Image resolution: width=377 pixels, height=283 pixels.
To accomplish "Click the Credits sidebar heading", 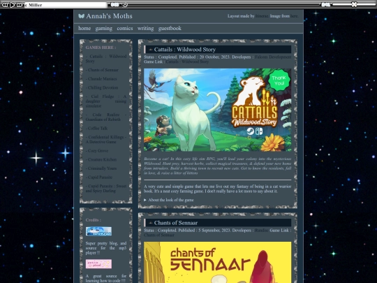I will (93, 220).
